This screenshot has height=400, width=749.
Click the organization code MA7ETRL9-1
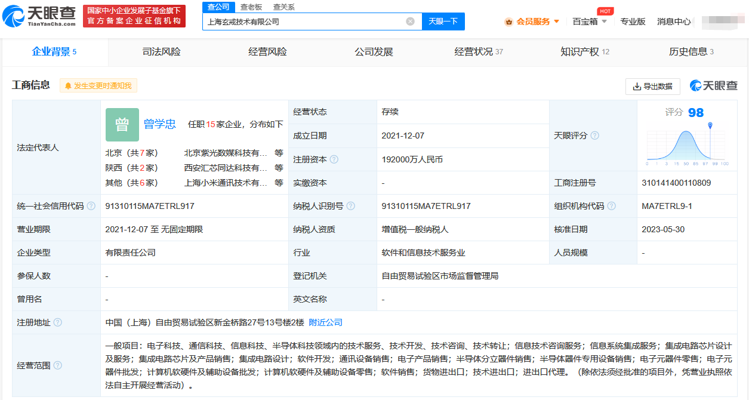point(667,206)
